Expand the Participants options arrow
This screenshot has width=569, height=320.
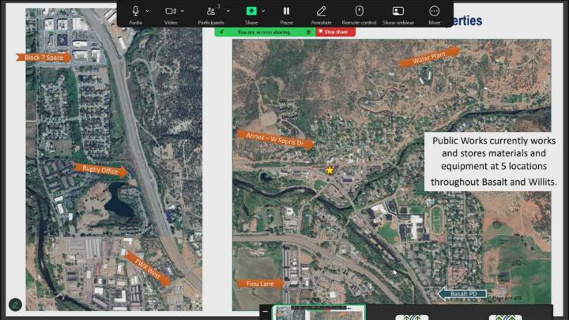(227, 11)
